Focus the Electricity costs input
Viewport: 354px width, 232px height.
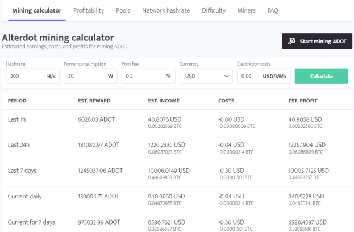tap(264, 76)
